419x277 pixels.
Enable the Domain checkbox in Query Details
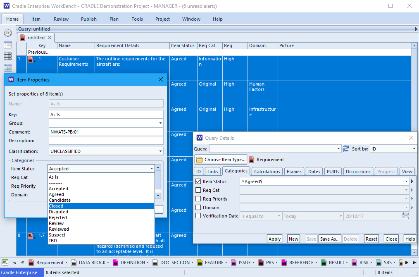click(x=198, y=207)
